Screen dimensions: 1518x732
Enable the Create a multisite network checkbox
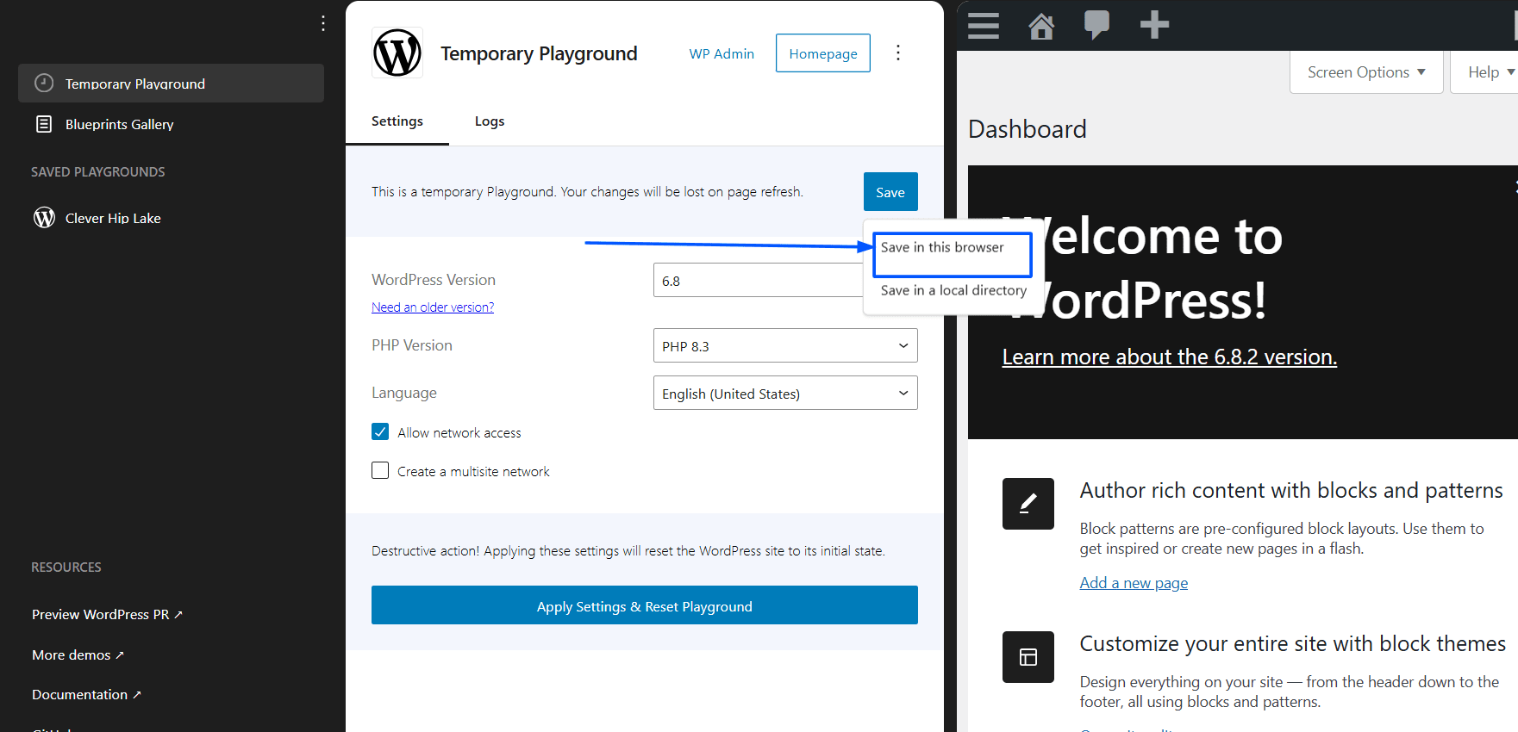380,470
